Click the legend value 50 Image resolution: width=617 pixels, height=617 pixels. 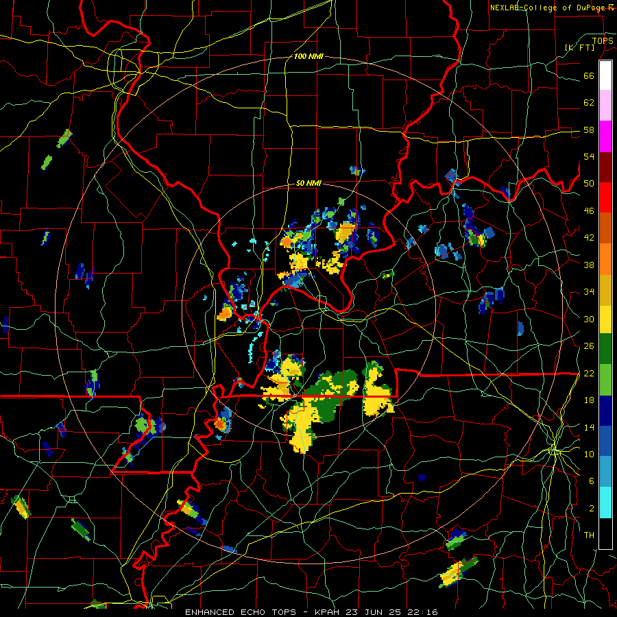589,184
